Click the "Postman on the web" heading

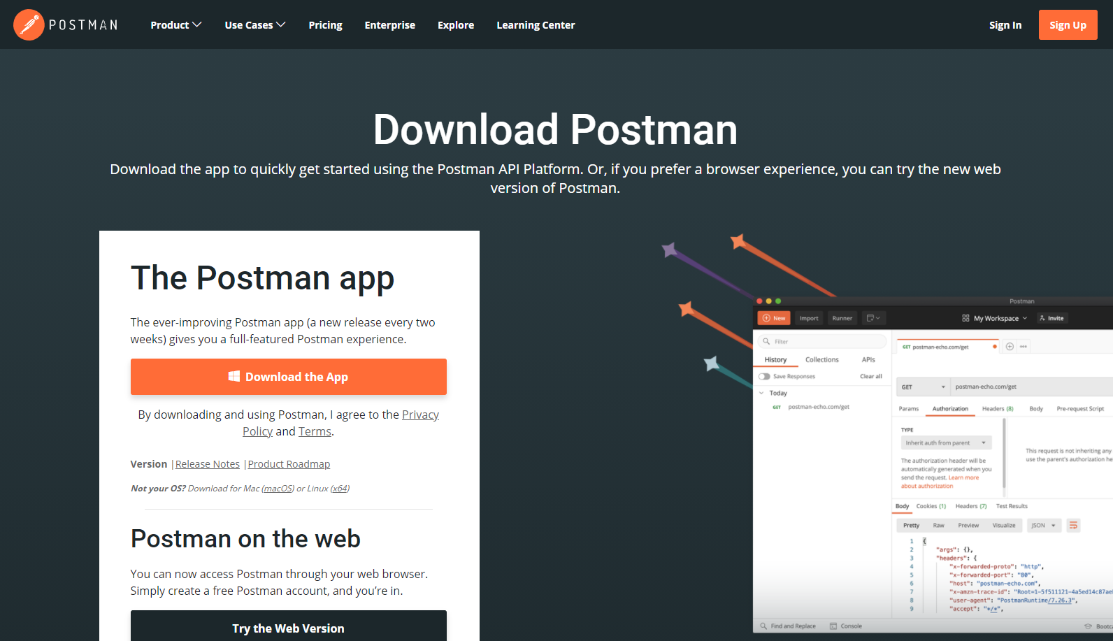[x=245, y=539]
